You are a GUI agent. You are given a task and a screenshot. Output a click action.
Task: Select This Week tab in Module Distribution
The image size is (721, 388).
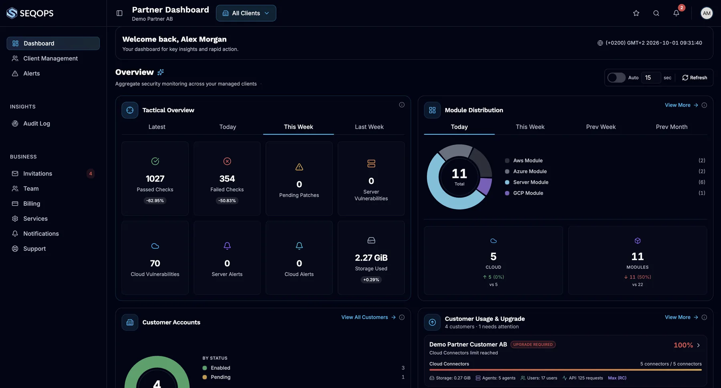530,127
